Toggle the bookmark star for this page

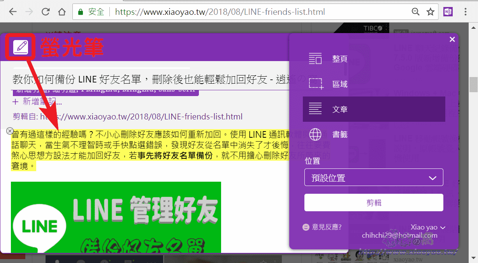pos(431,12)
